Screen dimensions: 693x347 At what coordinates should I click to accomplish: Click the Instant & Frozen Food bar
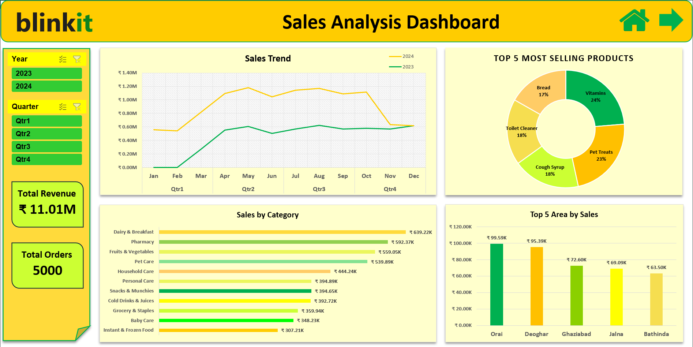coord(218,330)
